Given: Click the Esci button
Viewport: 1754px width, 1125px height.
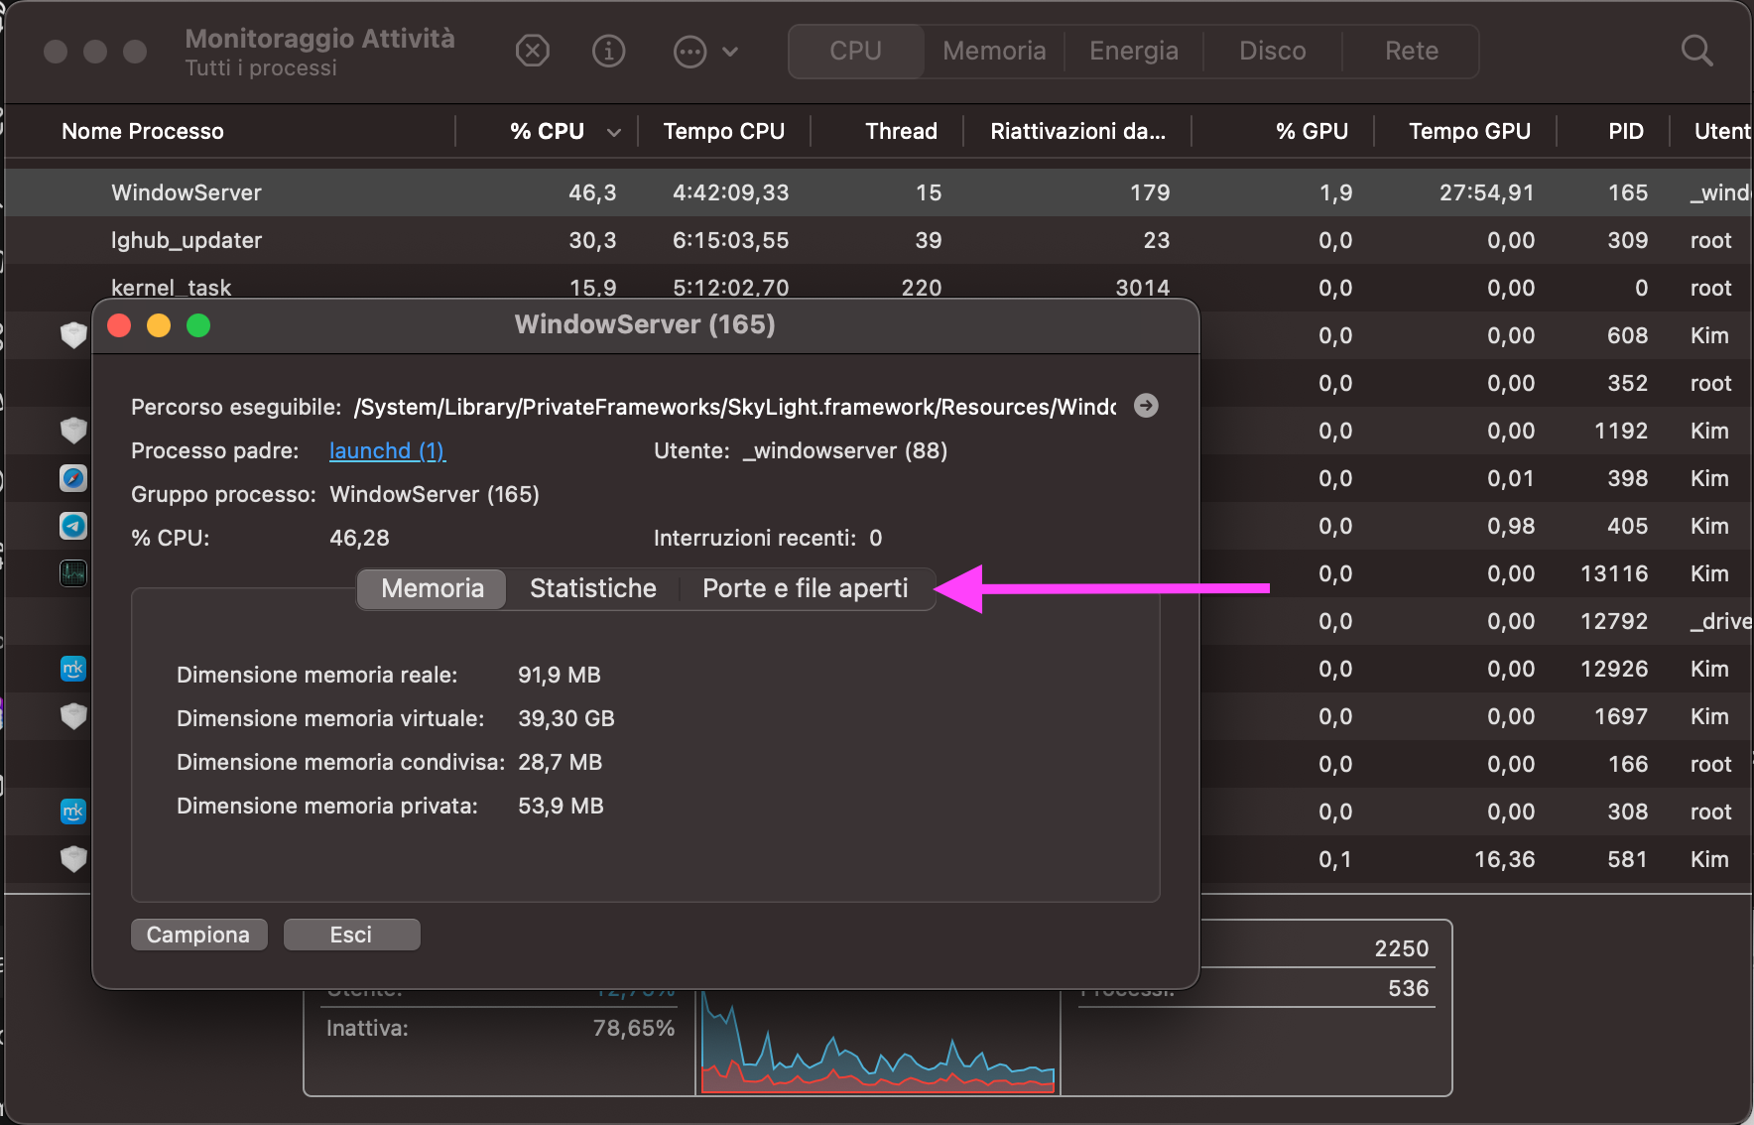Looking at the screenshot, I should coord(351,935).
